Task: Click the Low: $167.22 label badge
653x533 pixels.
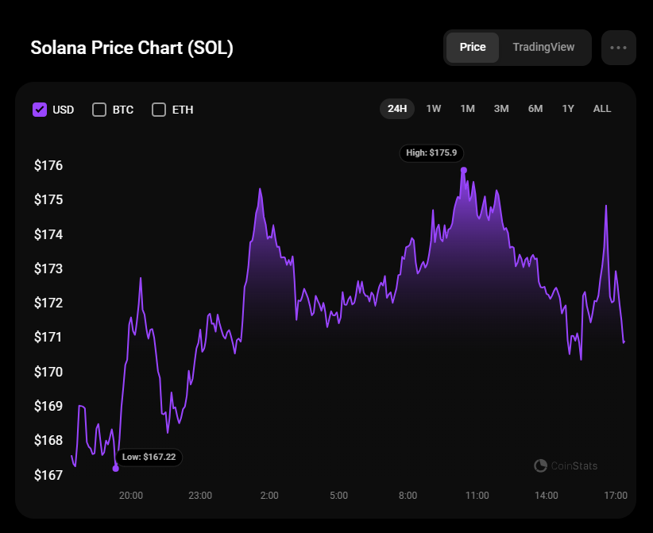Action: click(x=149, y=458)
